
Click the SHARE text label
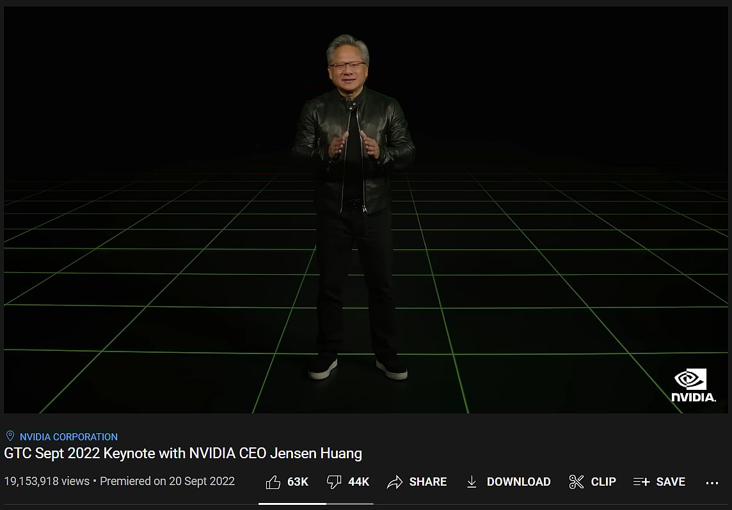tap(428, 482)
